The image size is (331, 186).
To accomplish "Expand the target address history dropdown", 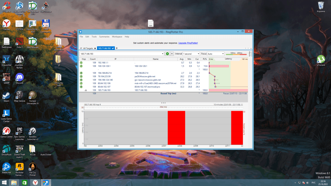I will pos(163,54).
